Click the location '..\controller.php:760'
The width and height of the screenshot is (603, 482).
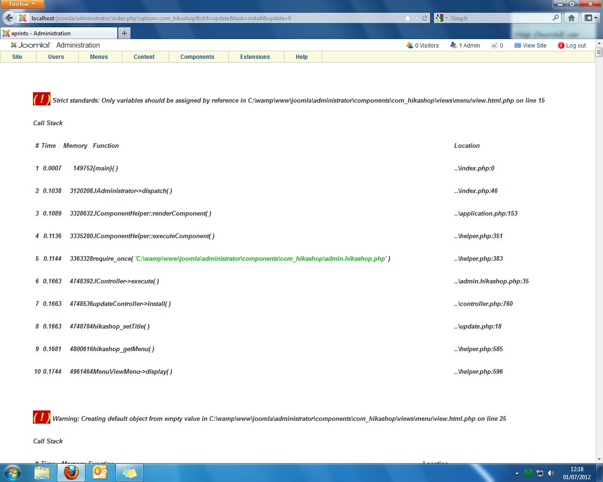tap(483, 304)
